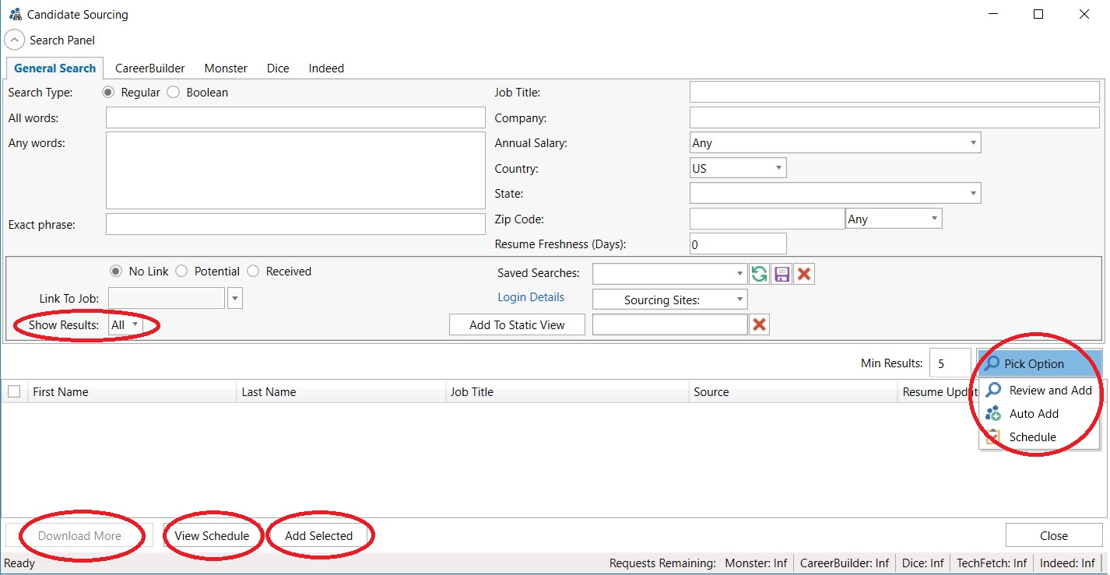Expand the State dropdown
The height and width of the screenshot is (575, 1110).
[835, 193]
